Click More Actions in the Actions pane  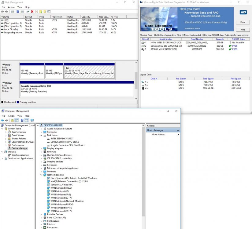click(x=158, y=134)
